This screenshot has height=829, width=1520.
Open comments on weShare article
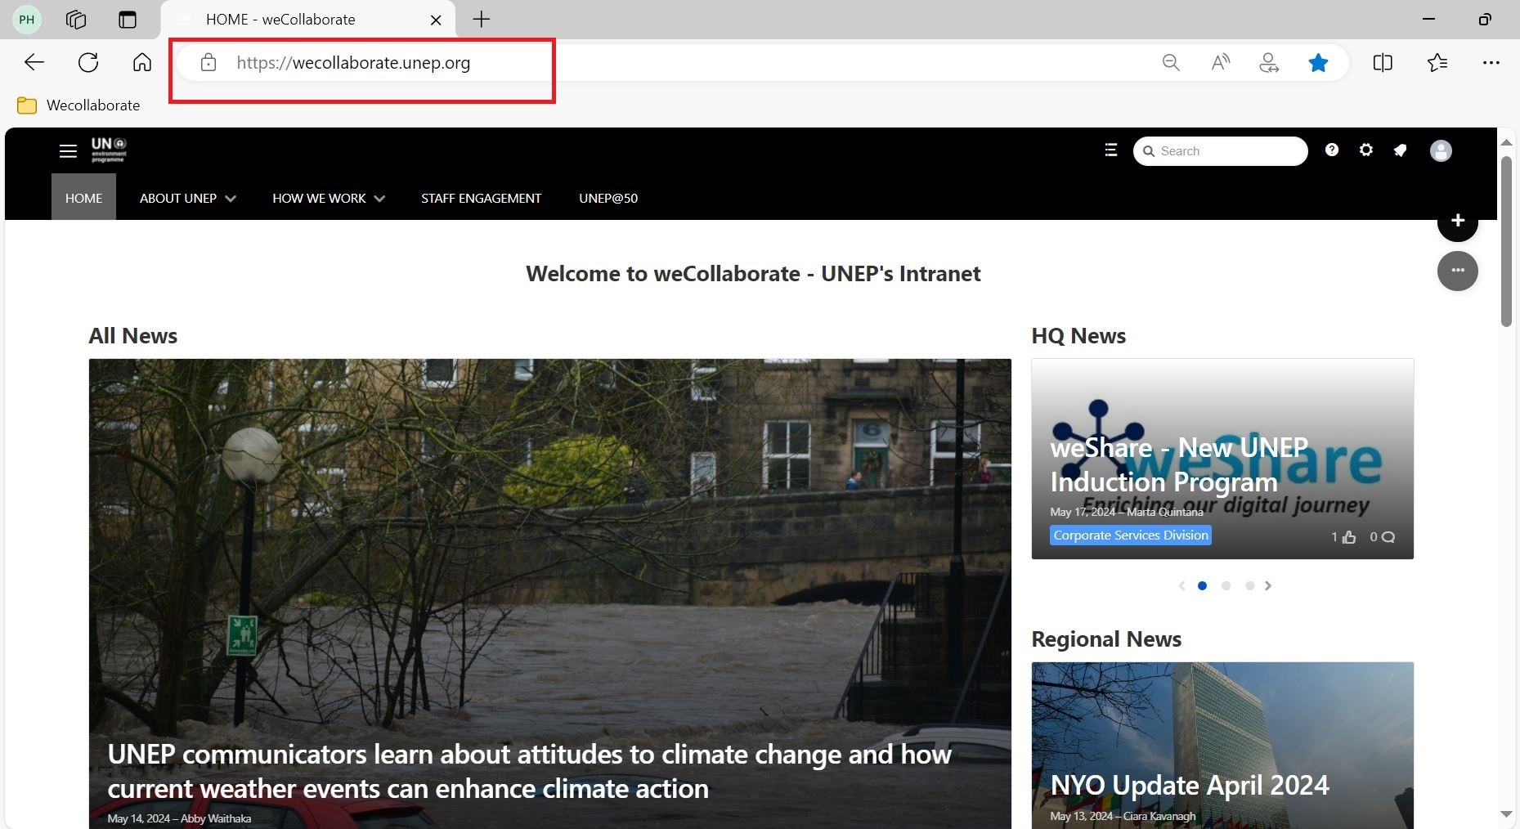1382,537
